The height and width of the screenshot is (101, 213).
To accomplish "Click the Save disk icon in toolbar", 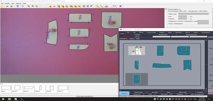I will tap(11, 6).
